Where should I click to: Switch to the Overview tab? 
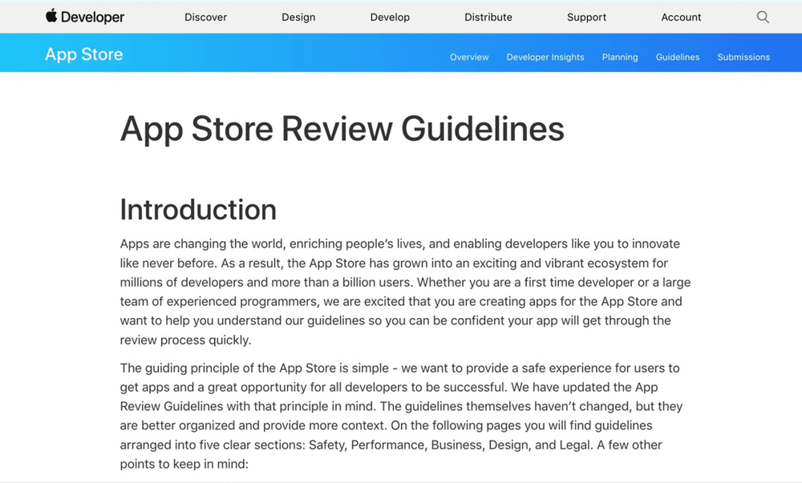tap(468, 57)
